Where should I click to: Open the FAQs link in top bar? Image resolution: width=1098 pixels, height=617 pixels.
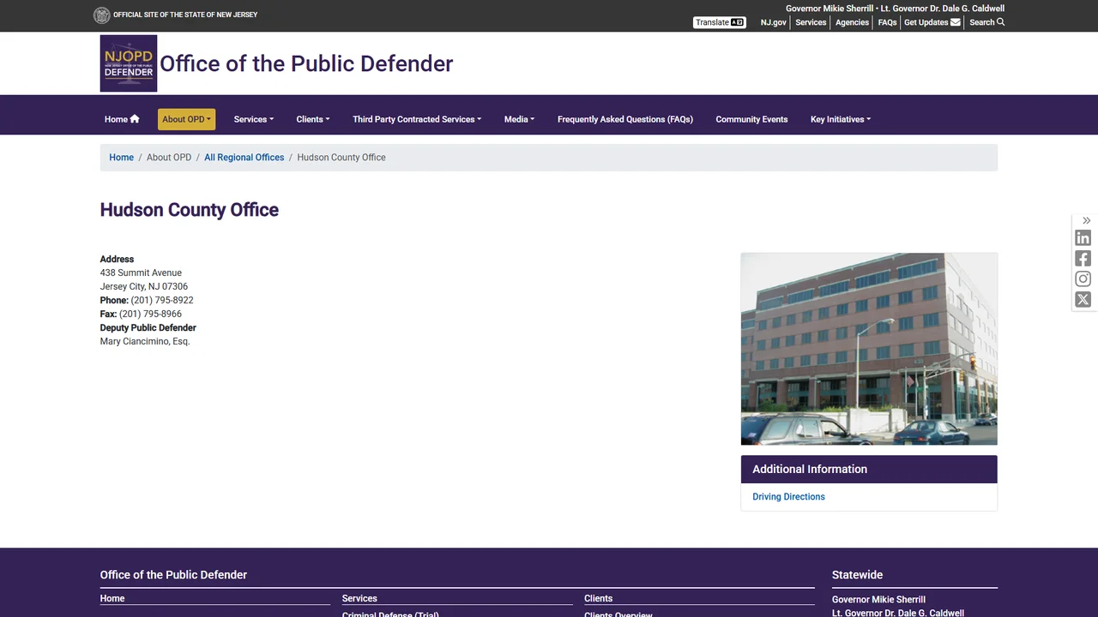887,22
